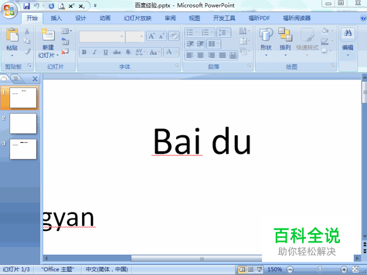367x275 pixels.
Task: Center the text
Action: point(200,55)
